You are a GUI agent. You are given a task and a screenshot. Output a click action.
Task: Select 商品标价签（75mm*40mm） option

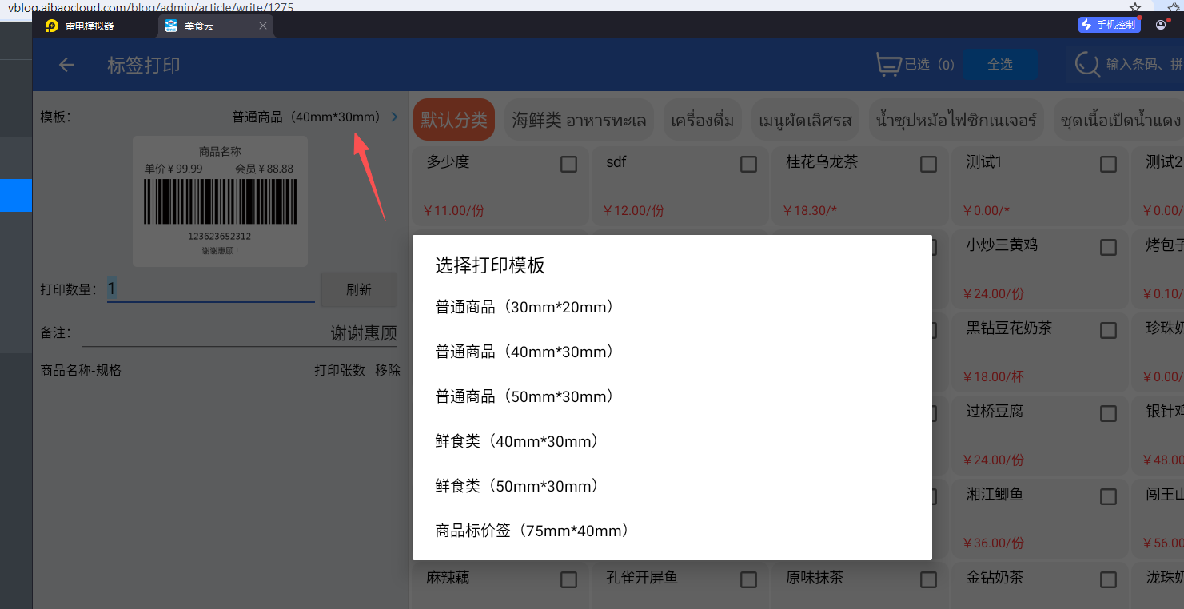click(x=532, y=531)
